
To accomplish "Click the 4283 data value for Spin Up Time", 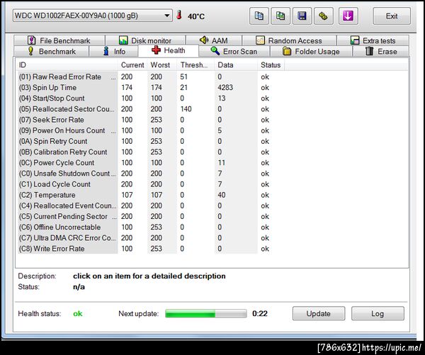I will coord(225,88).
